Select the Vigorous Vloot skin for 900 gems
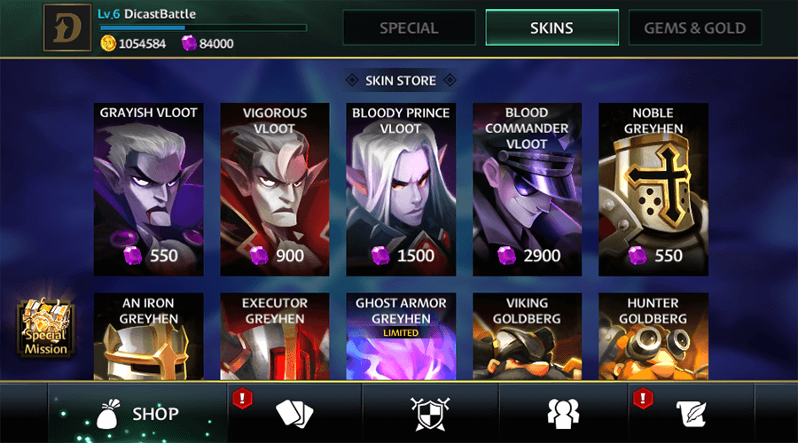Viewport: 798px width, 443px height. (275, 190)
